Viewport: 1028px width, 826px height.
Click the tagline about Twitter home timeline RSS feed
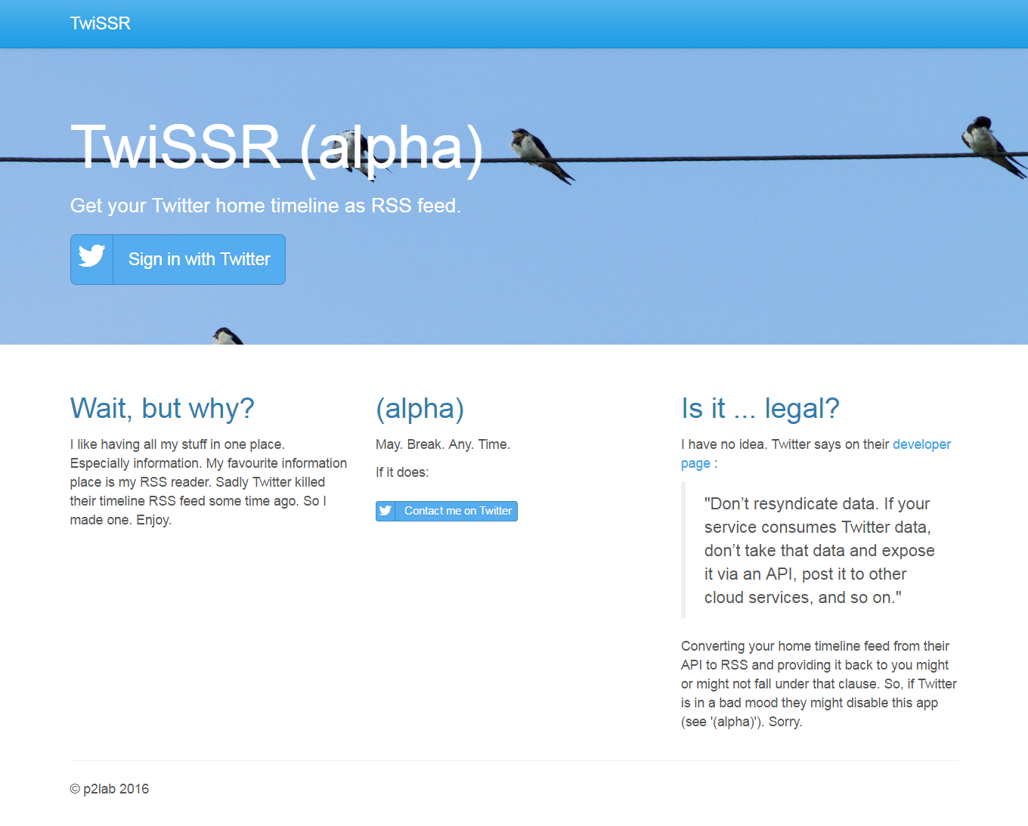point(265,206)
